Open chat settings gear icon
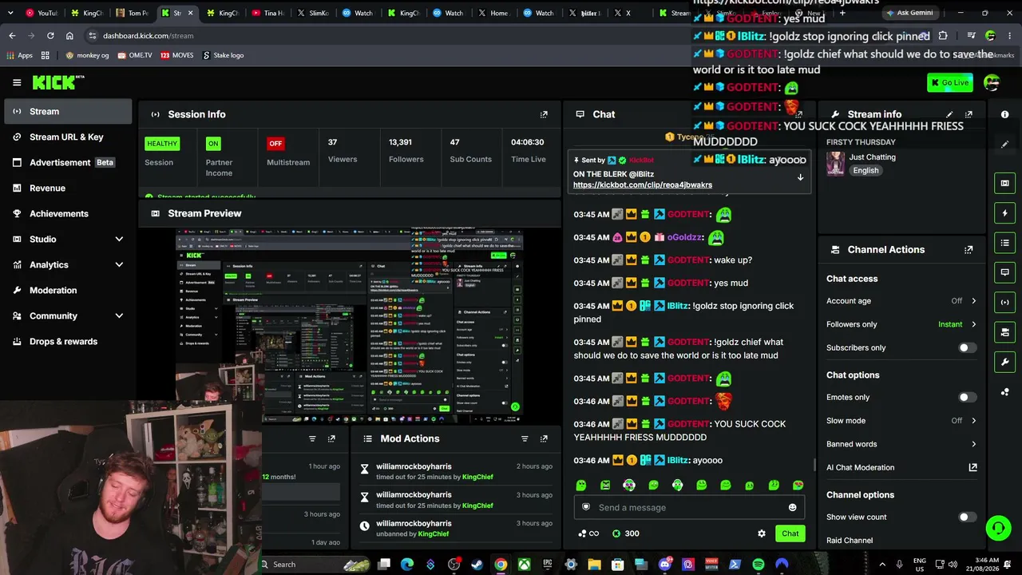The image size is (1022, 575). 762,533
